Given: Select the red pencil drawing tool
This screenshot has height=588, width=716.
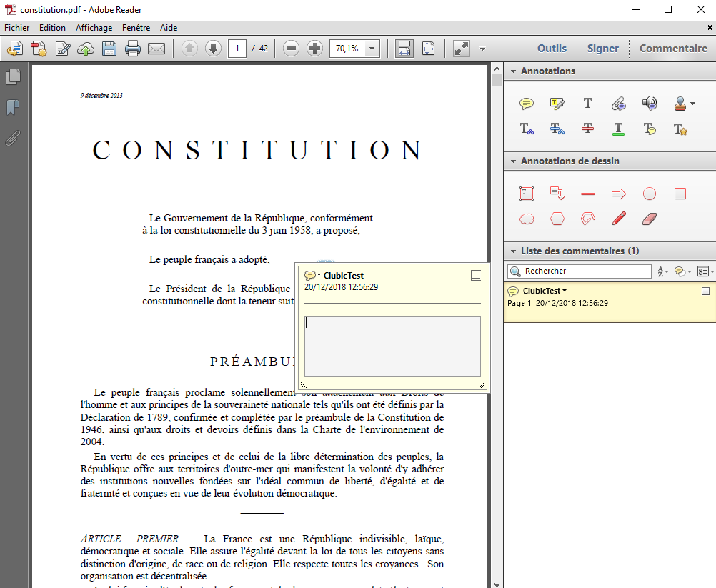Looking at the screenshot, I should (x=619, y=219).
